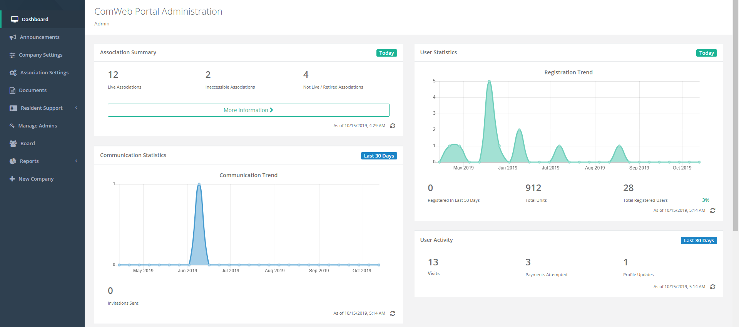The height and width of the screenshot is (327, 739).
Task: Click the Today badge in User Statistics
Action: pyautogui.click(x=706, y=53)
